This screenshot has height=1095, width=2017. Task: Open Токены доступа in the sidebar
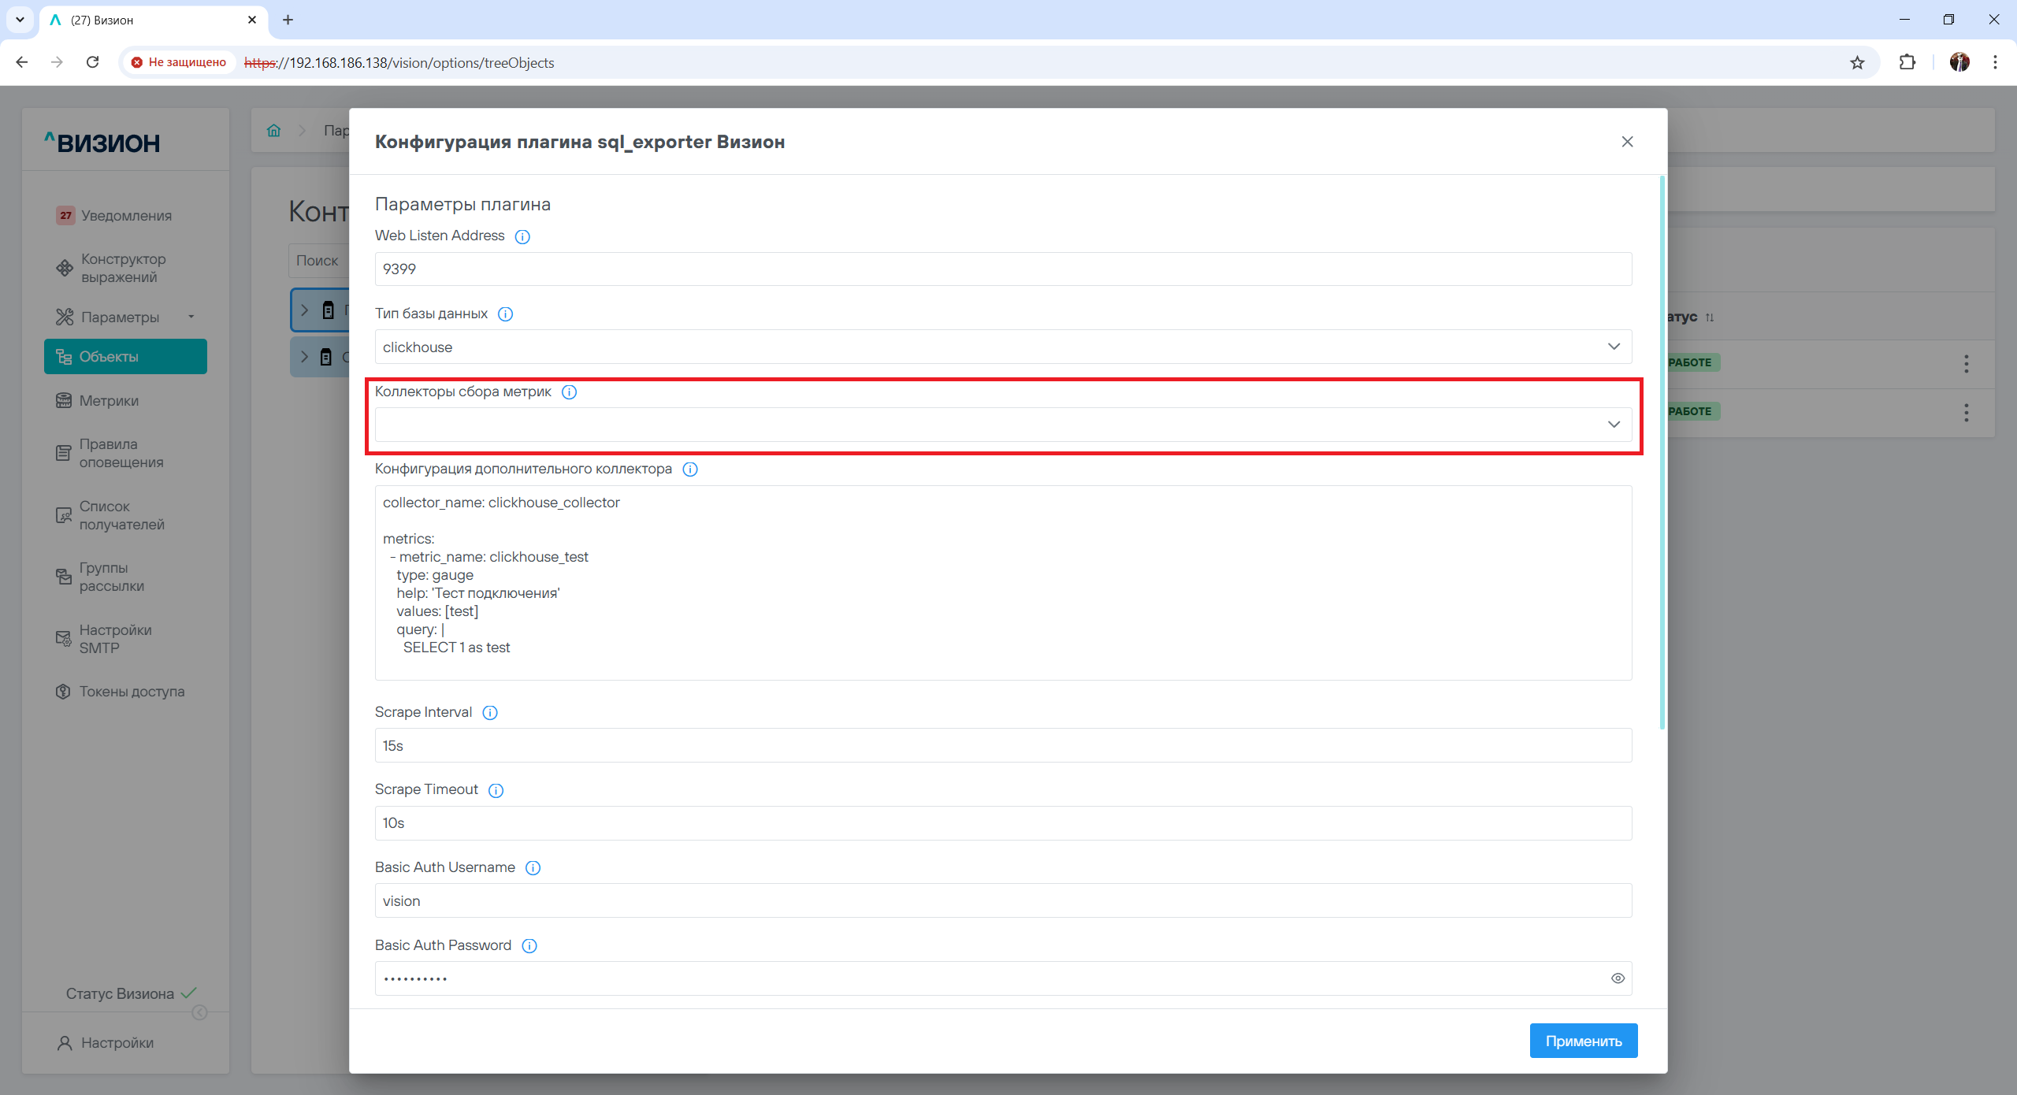132,692
